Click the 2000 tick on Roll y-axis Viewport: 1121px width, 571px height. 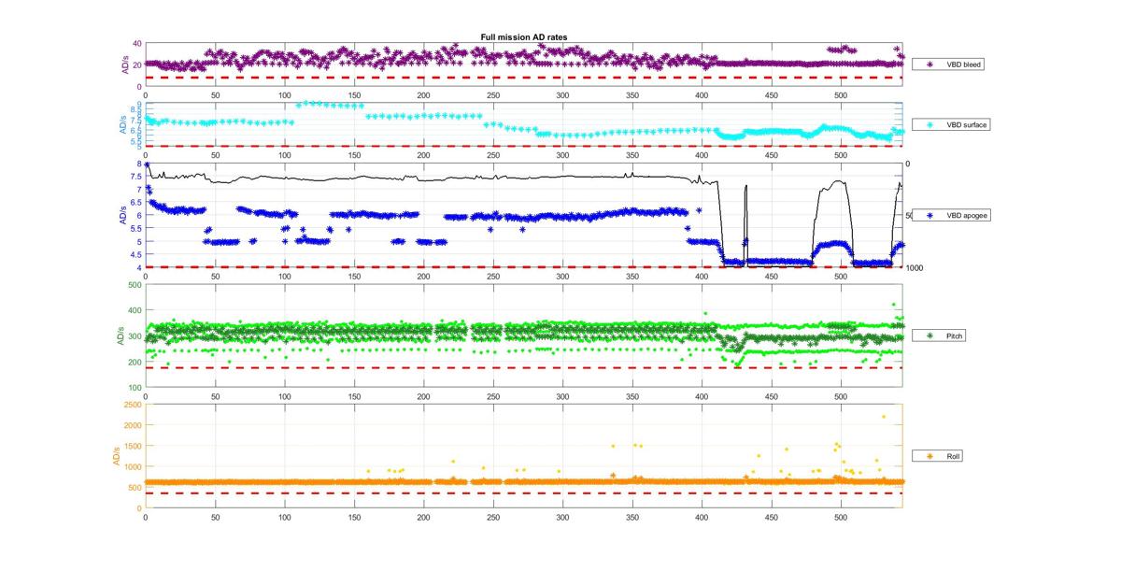(132, 425)
